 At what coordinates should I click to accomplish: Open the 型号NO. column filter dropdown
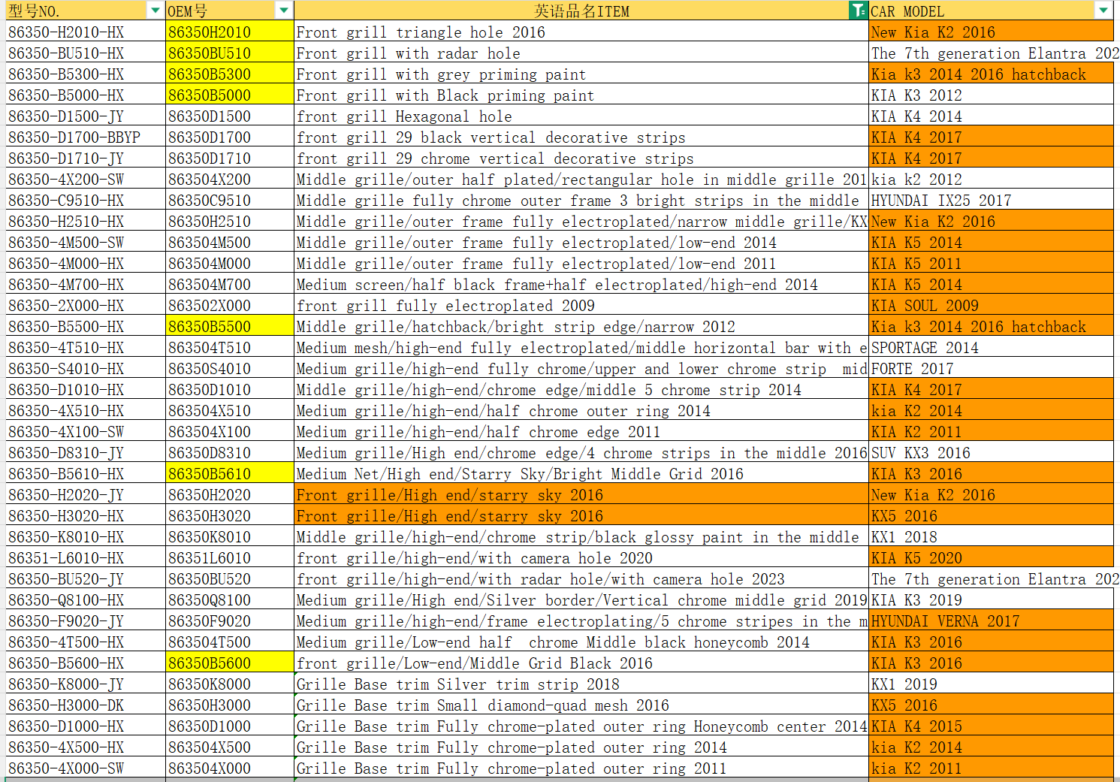pyautogui.click(x=155, y=11)
